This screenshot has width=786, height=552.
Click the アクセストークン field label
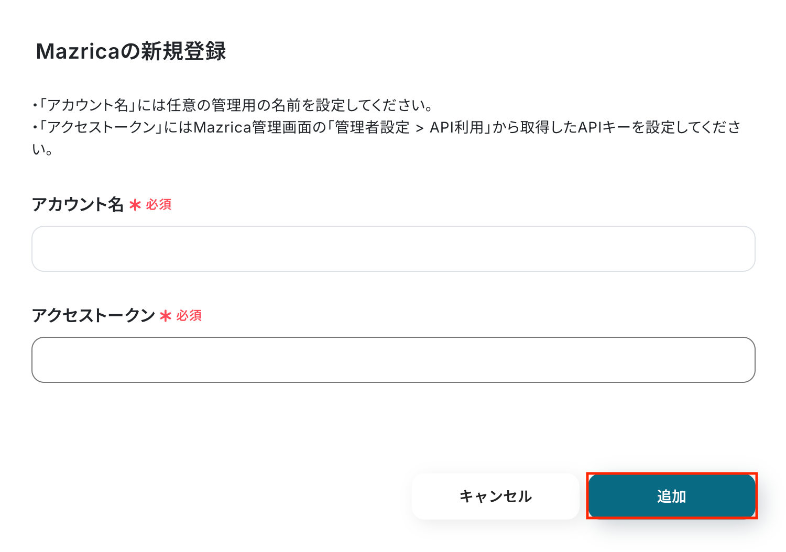point(93,315)
